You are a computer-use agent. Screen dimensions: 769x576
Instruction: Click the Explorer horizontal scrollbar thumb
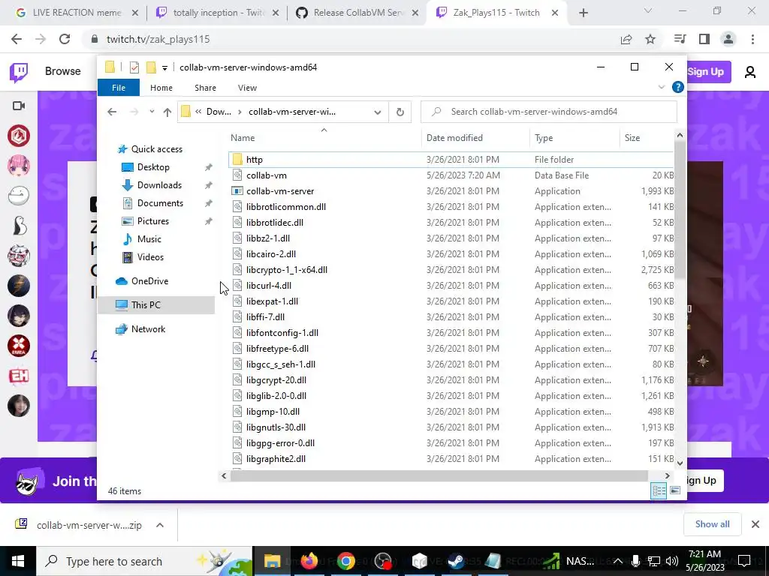point(439,475)
